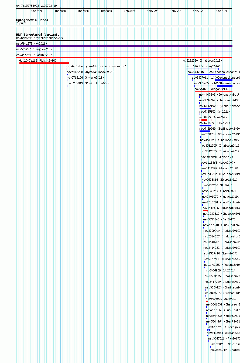Click nsv2815361 Huddleston variant label
240x363 pixels.
point(221,202)
